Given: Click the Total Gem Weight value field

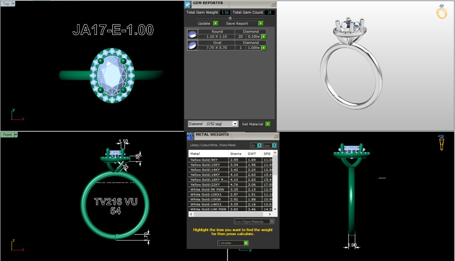Looking at the screenshot, I should 225,12.
